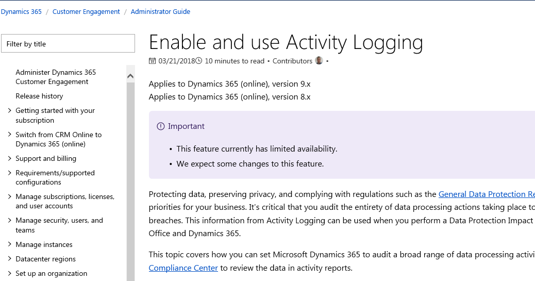Click the Important alert title text

click(x=186, y=126)
